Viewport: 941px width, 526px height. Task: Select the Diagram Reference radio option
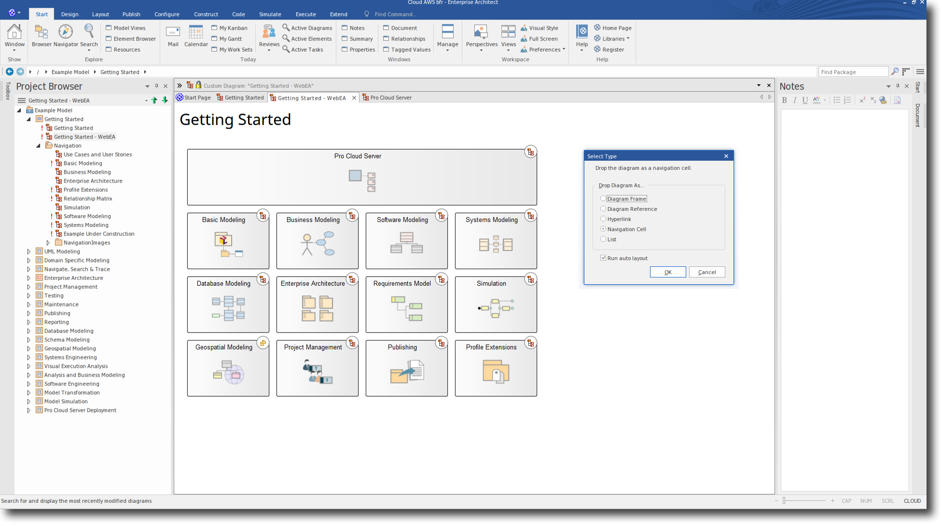[603, 209]
